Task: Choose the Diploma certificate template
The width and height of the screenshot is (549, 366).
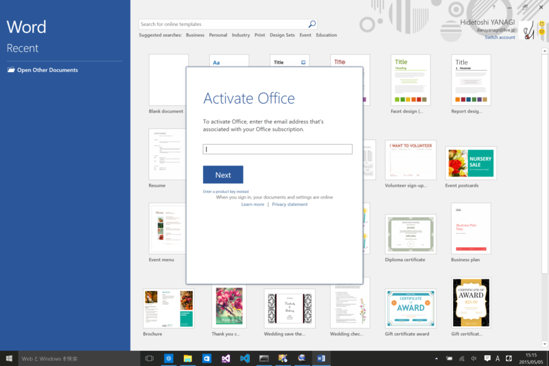Action: (x=410, y=234)
